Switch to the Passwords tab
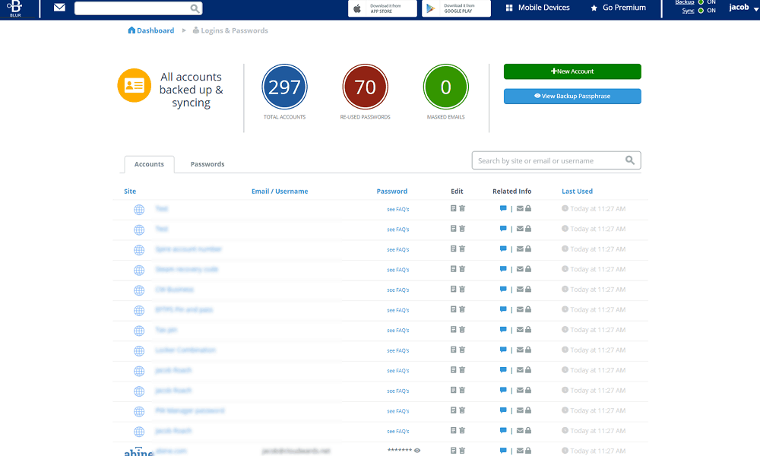This screenshot has width=760, height=456. pyautogui.click(x=207, y=164)
